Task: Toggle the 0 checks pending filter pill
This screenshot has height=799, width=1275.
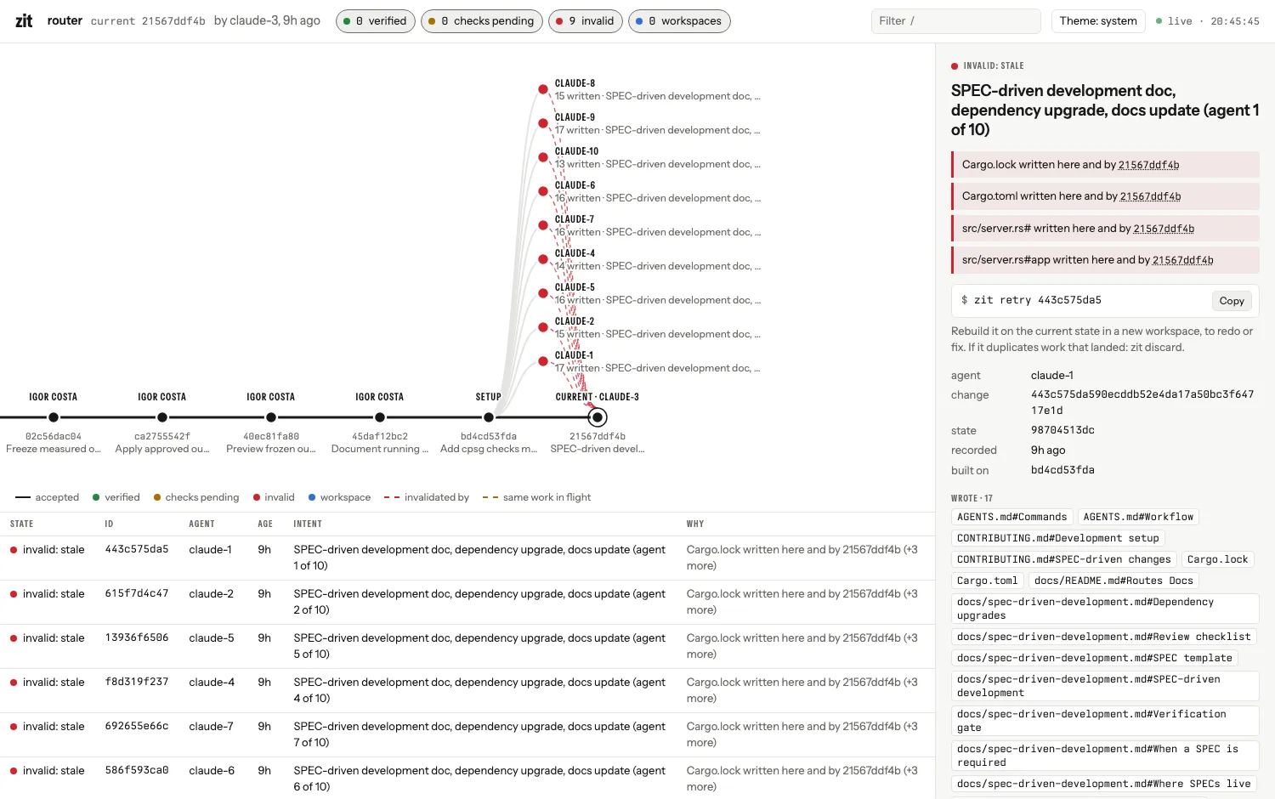Action: 482,21
